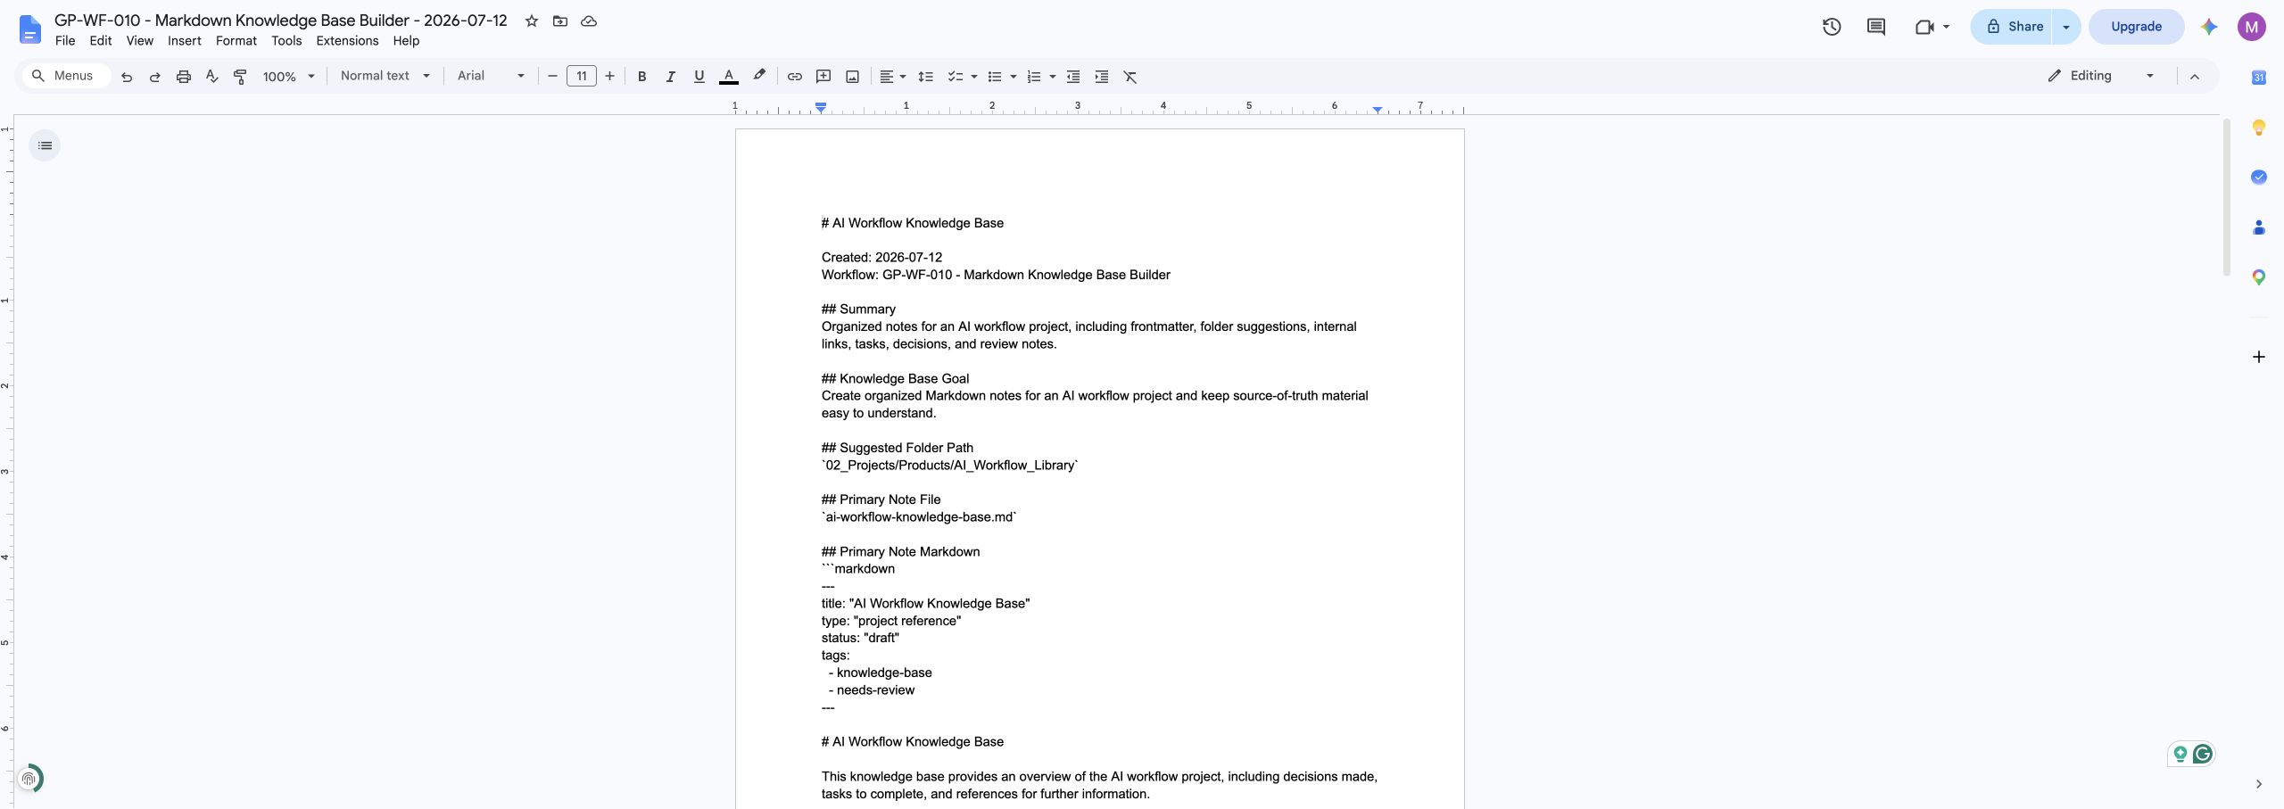Open line and paragraph spacing options
The width and height of the screenshot is (2284, 809).
tap(926, 77)
